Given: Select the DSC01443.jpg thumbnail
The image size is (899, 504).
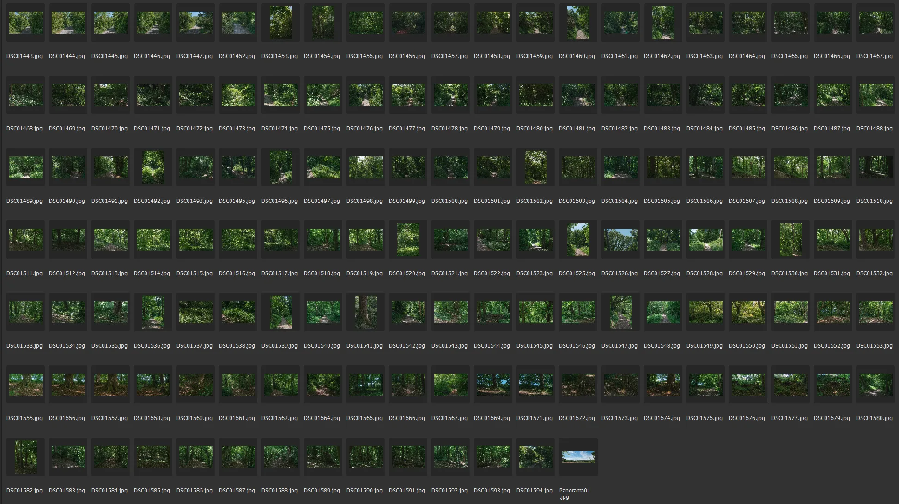Looking at the screenshot, I should (x=25, y=23).
